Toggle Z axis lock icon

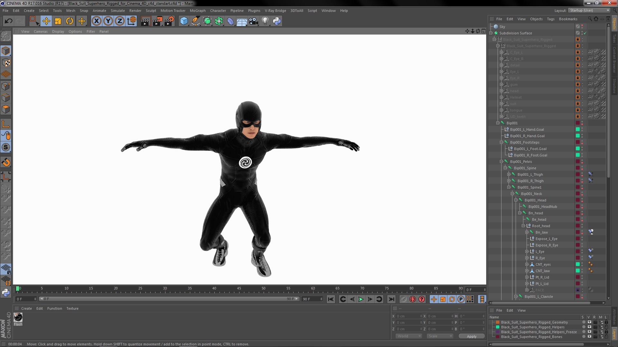click(x=120, y=21)
